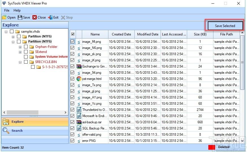Click the file icon of image_AY.png

pyautogui.click(x=79, y=97)
